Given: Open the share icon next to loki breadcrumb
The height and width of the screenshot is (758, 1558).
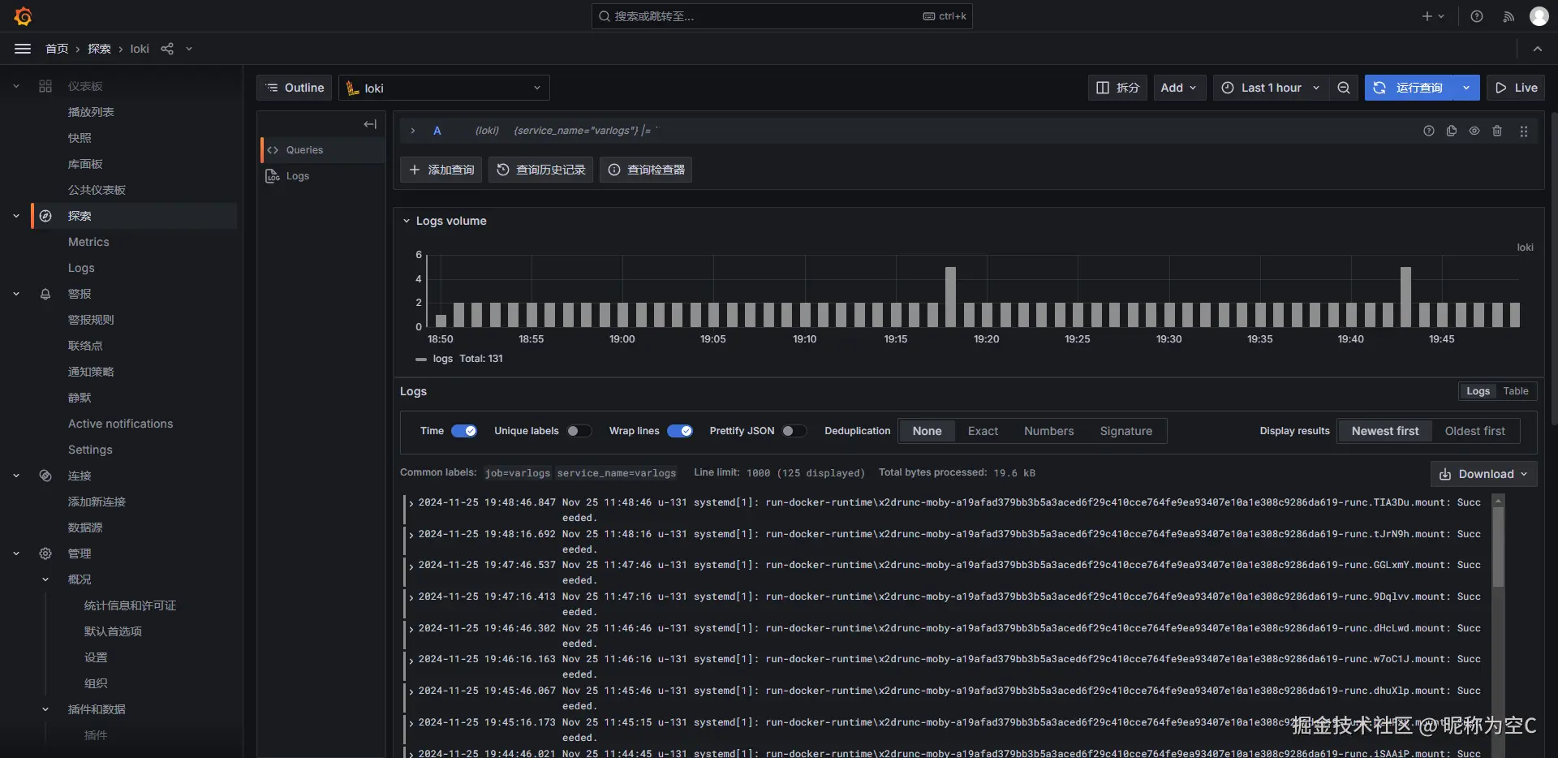Looking at the screenshot, I should tap(167, 49).
